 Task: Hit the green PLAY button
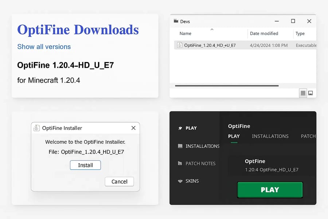coord(270,190)
